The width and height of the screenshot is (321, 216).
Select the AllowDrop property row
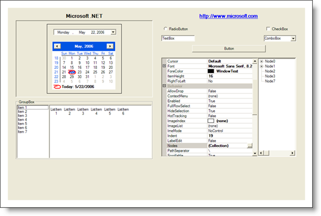click(x=210, y=91)
